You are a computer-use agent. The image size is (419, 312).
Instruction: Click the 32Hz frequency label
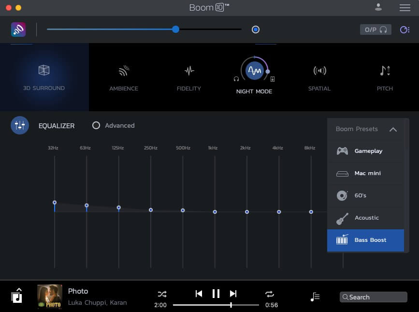click(53, 148)
